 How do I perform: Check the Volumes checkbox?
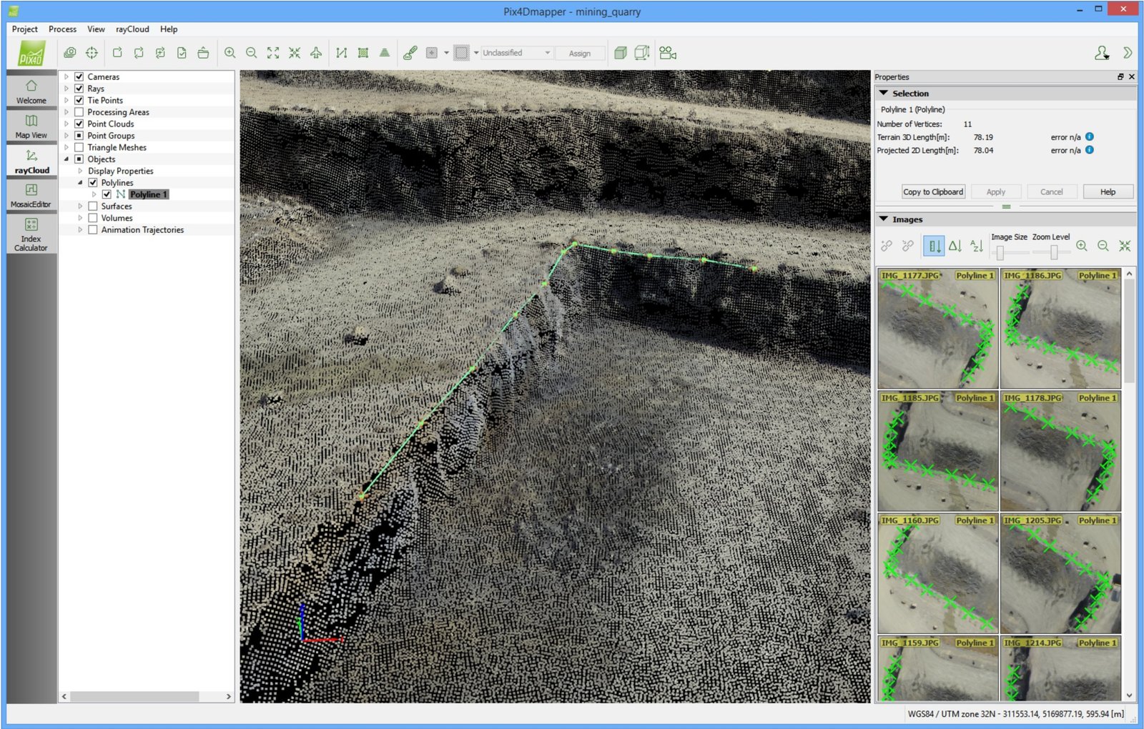[93, 218]
